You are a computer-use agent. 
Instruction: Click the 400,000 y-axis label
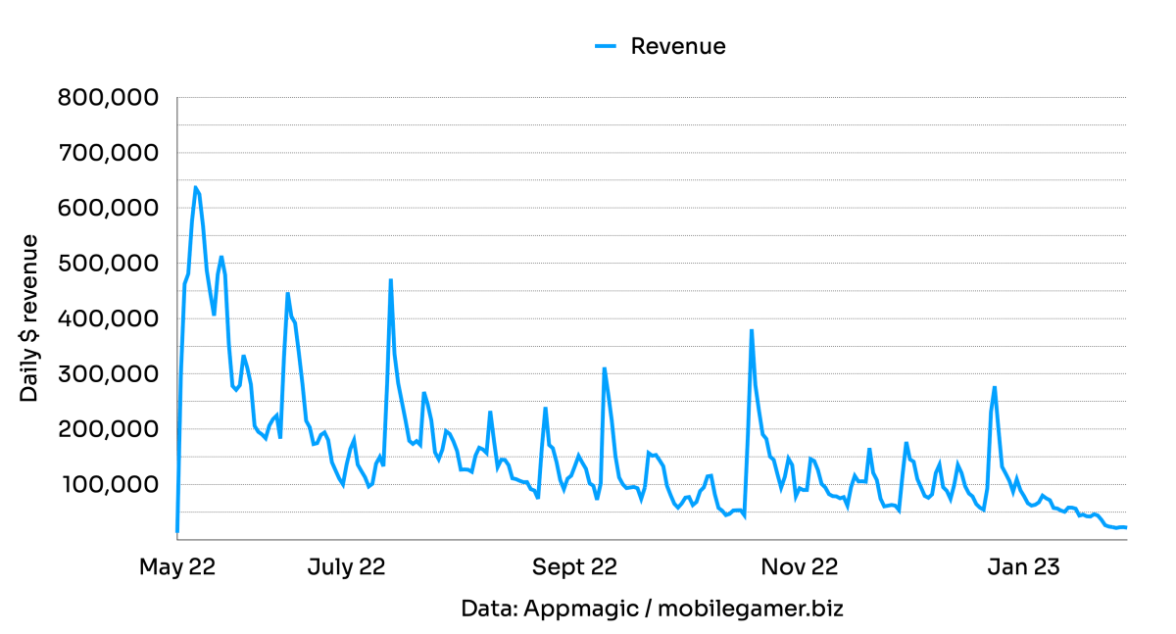110,318
